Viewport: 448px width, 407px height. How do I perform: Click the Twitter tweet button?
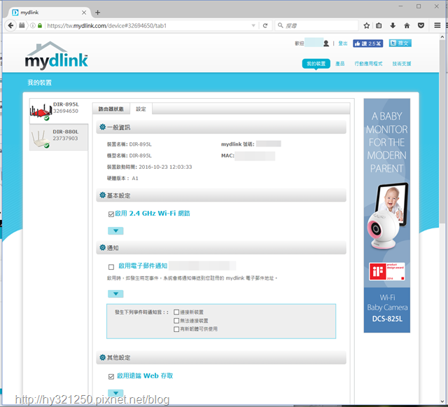click(400, 43)
